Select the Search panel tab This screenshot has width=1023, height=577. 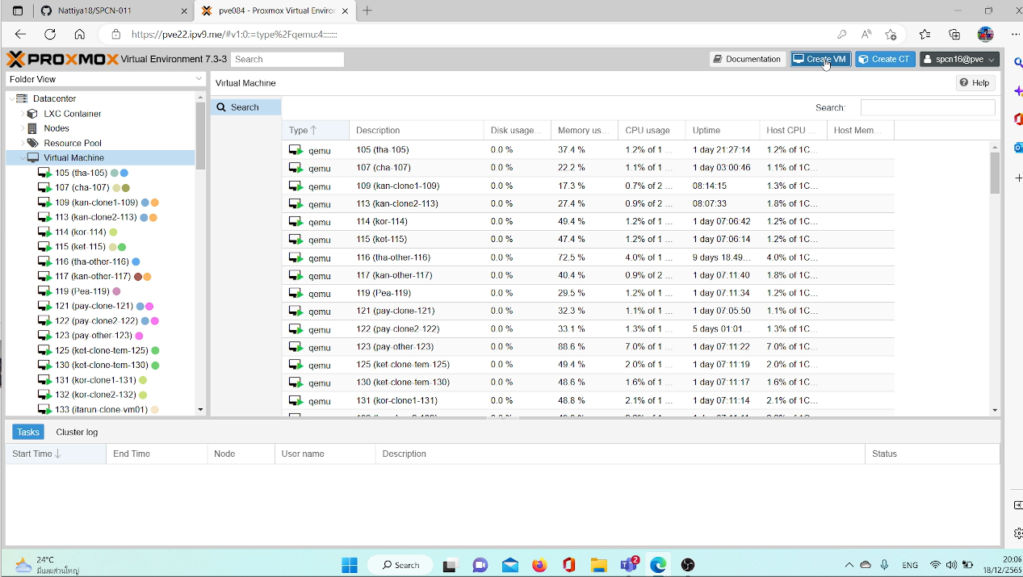(x=245, y=107)
